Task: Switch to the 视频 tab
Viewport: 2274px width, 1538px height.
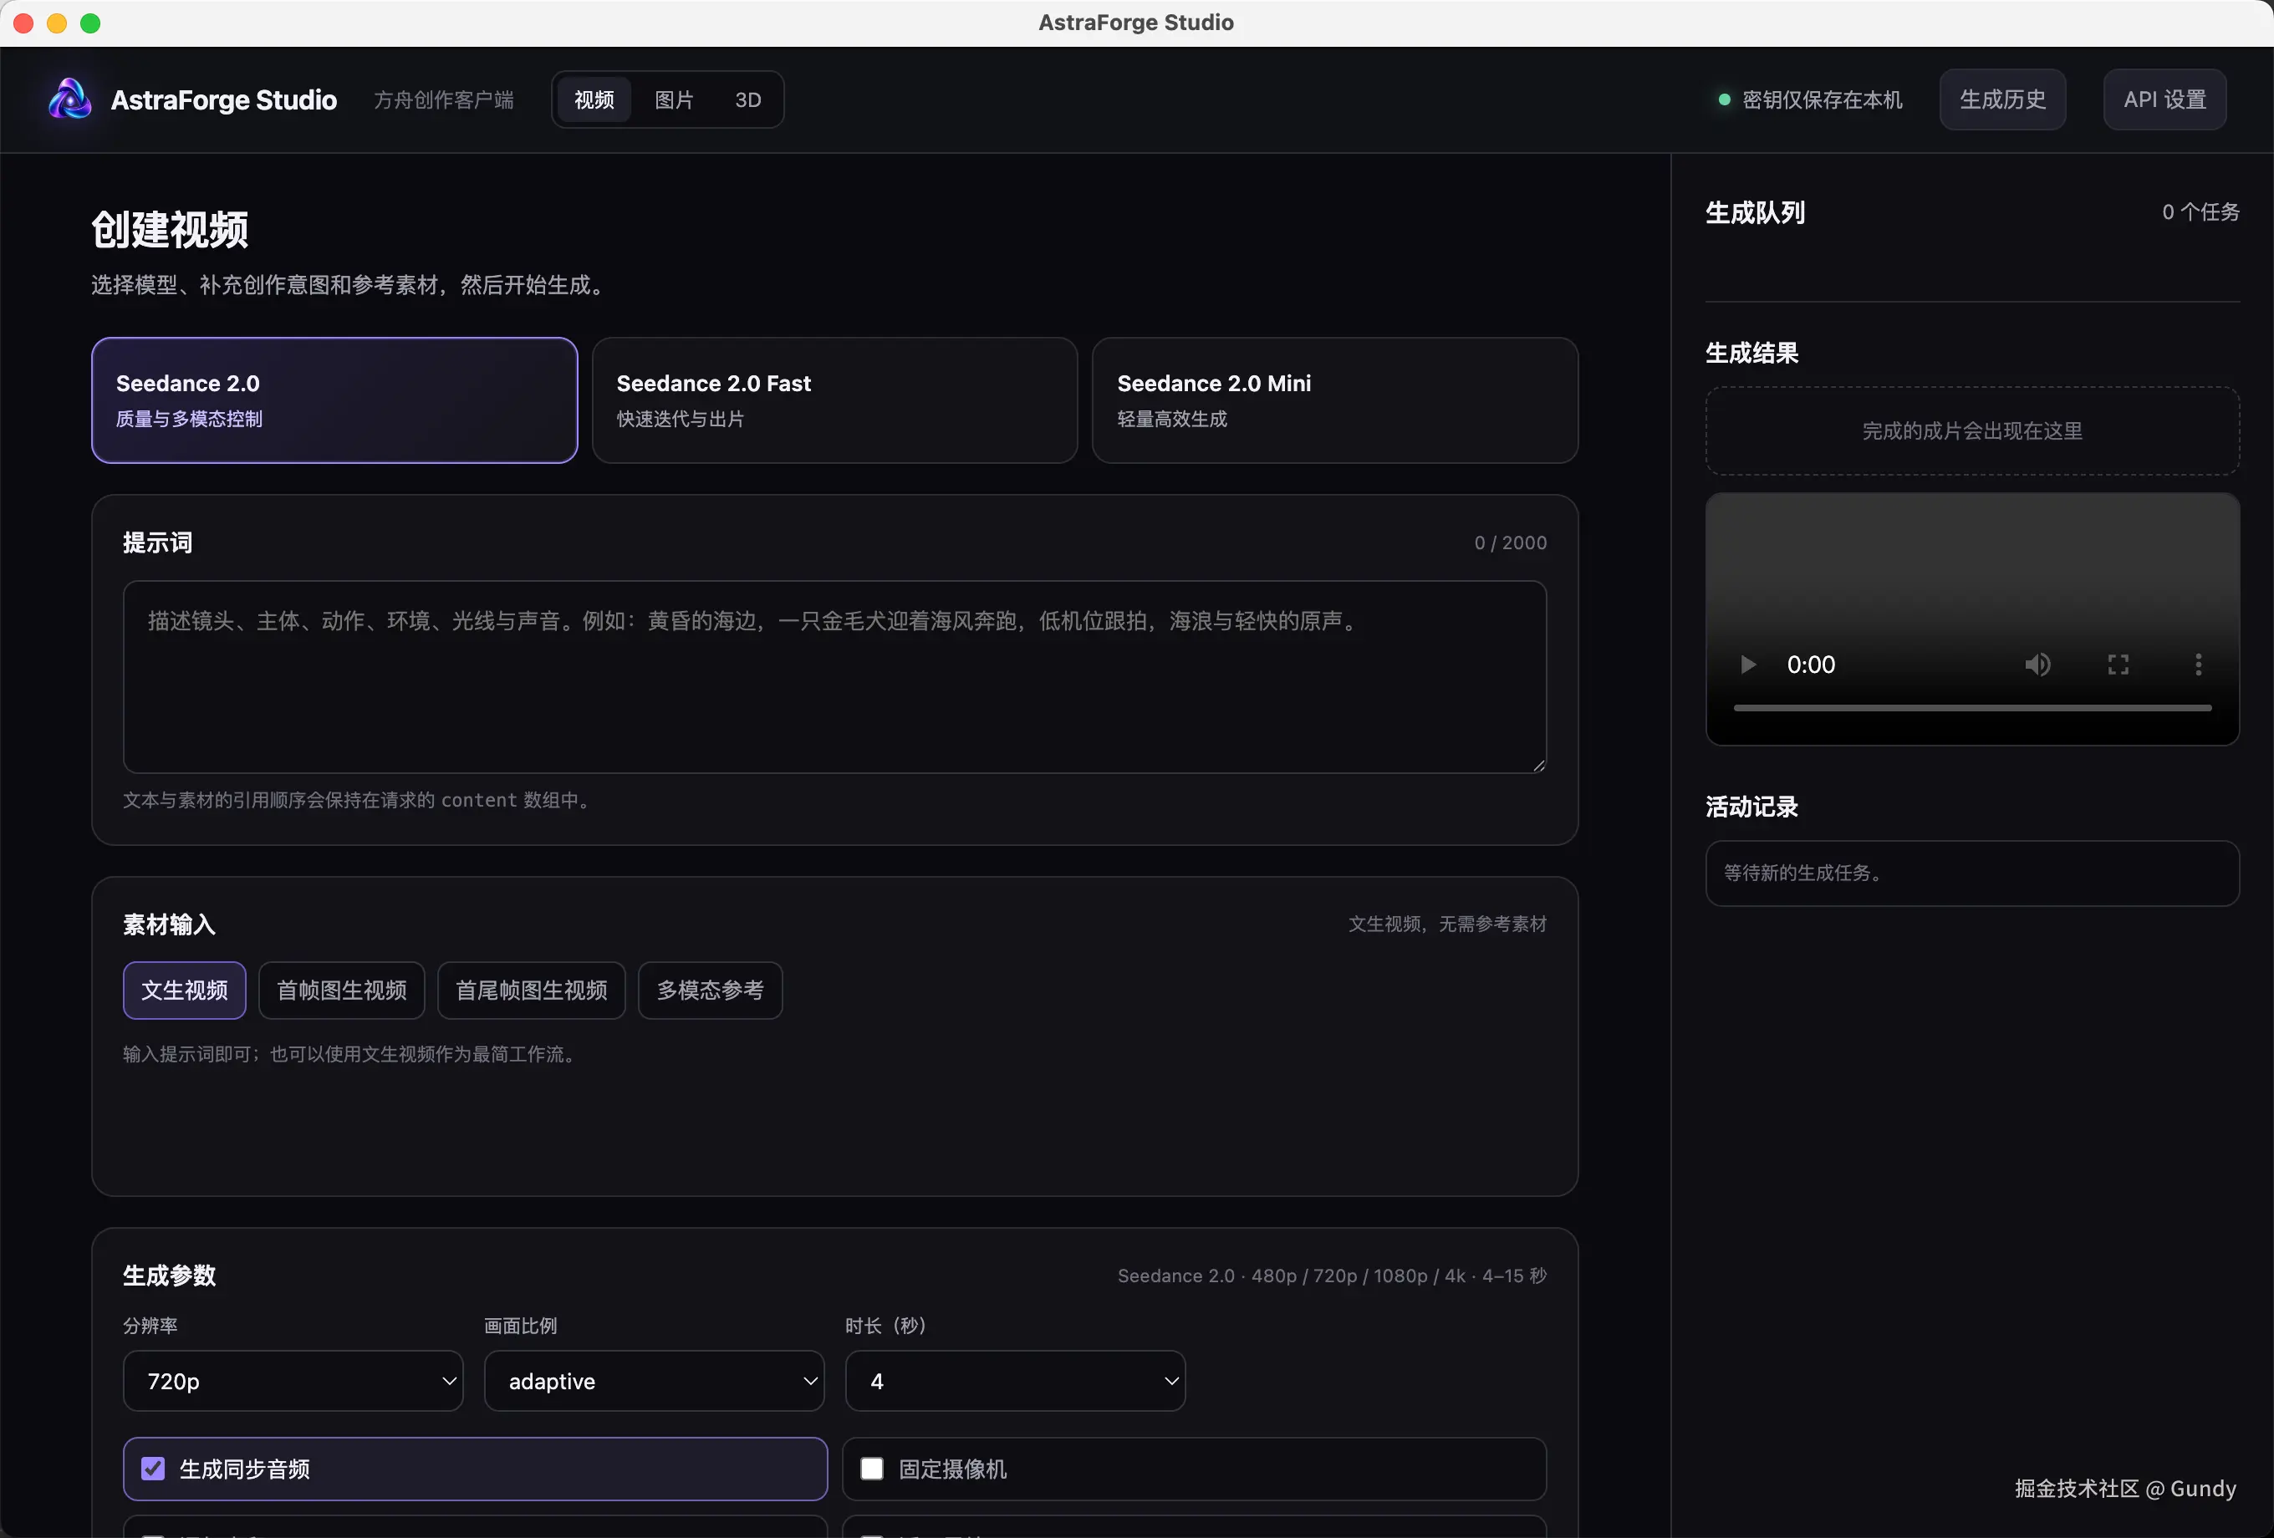Action: tap(594, 99)
